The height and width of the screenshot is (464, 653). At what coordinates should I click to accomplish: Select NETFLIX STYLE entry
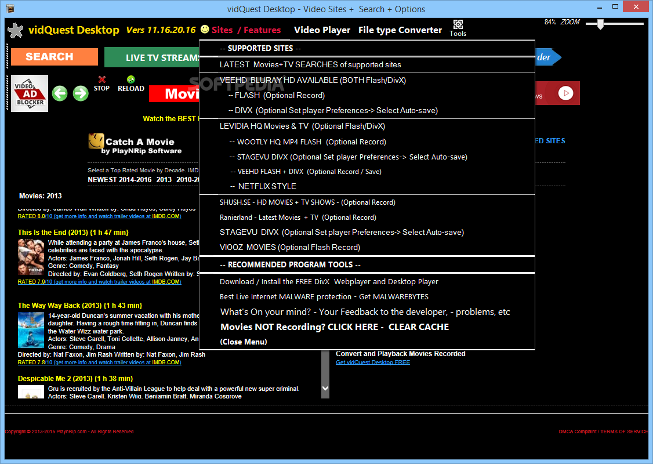click(367, 186)
